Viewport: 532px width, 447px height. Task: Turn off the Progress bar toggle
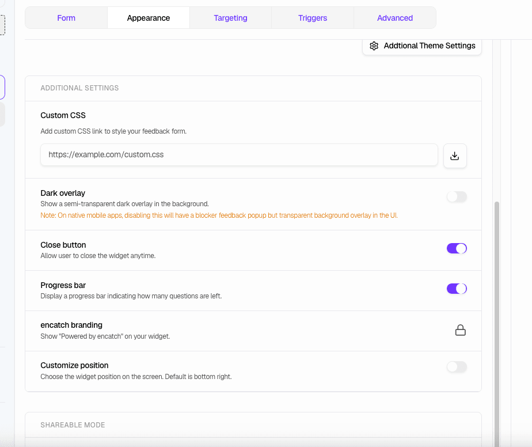pyautogui.click(x=457, y=289)
